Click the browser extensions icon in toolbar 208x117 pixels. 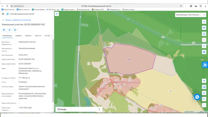(x=201, y=6)
